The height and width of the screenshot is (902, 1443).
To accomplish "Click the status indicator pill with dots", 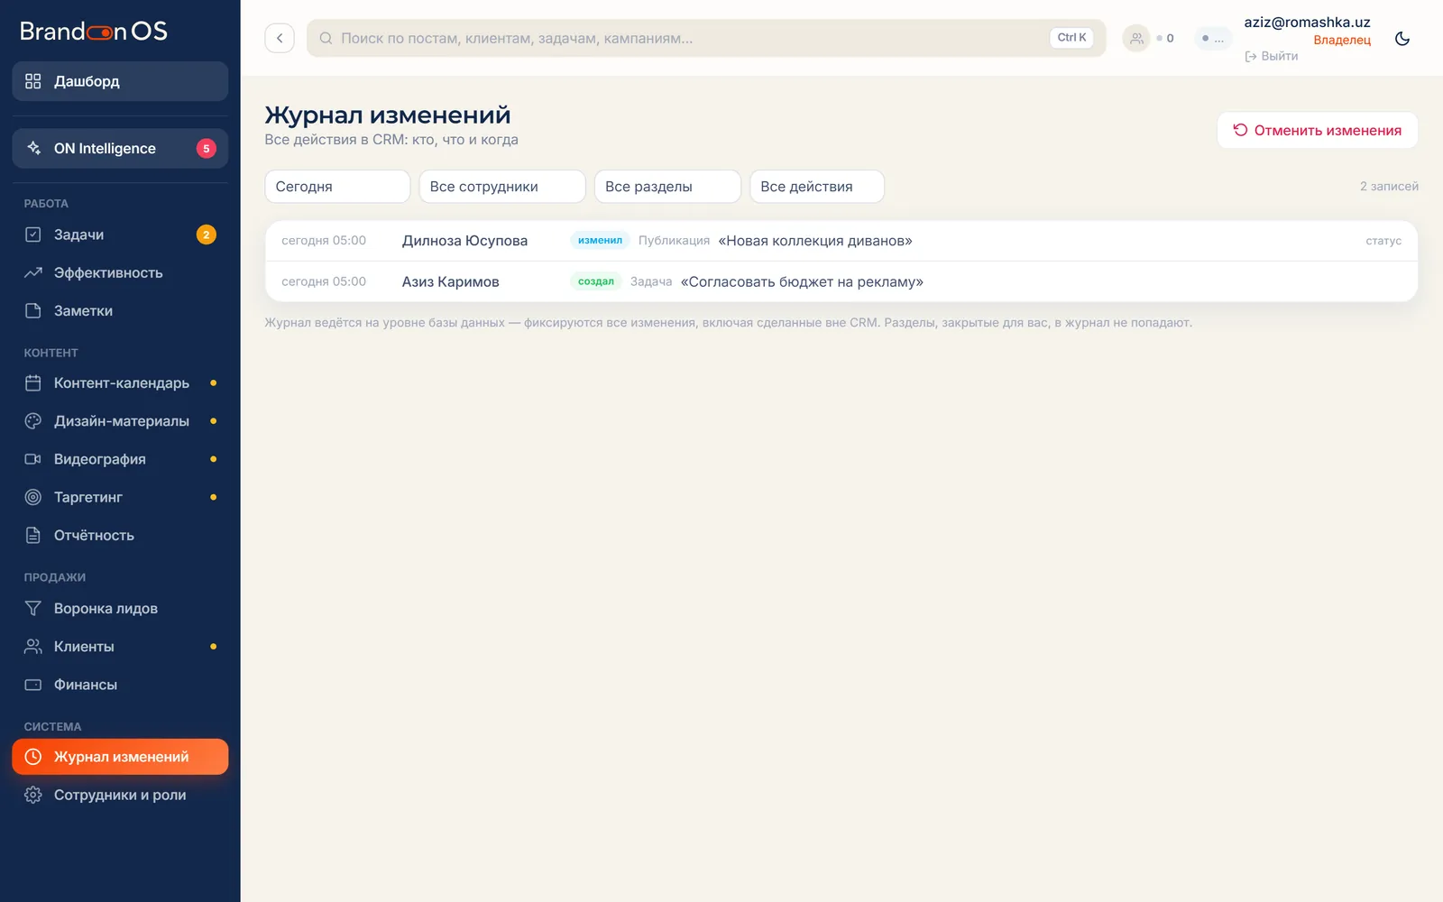I will coord(1212,38).
